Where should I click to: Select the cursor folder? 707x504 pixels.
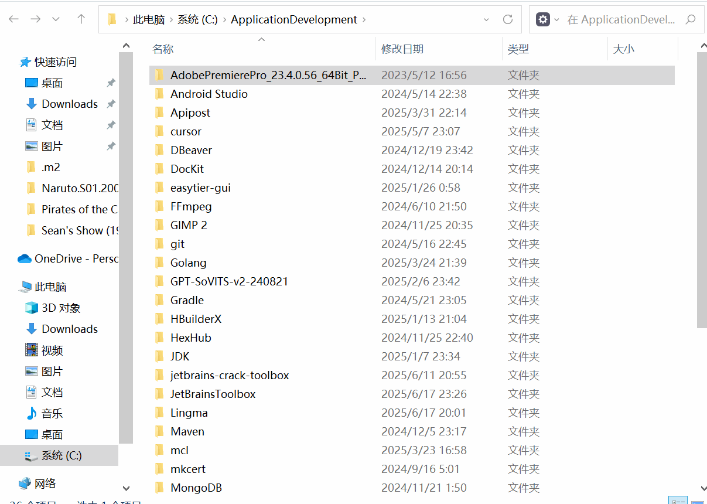click(x=186, y=131)
